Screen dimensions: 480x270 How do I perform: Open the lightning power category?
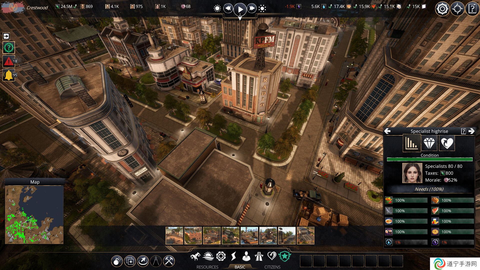(233, 256)
